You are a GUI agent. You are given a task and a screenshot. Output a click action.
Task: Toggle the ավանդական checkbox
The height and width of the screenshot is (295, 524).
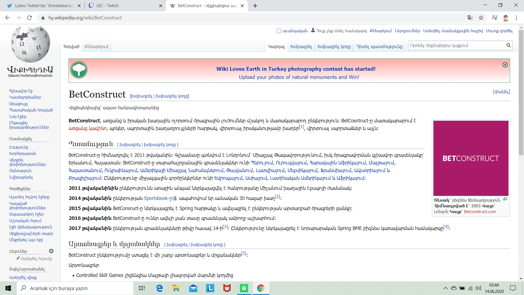coord(279,31)
